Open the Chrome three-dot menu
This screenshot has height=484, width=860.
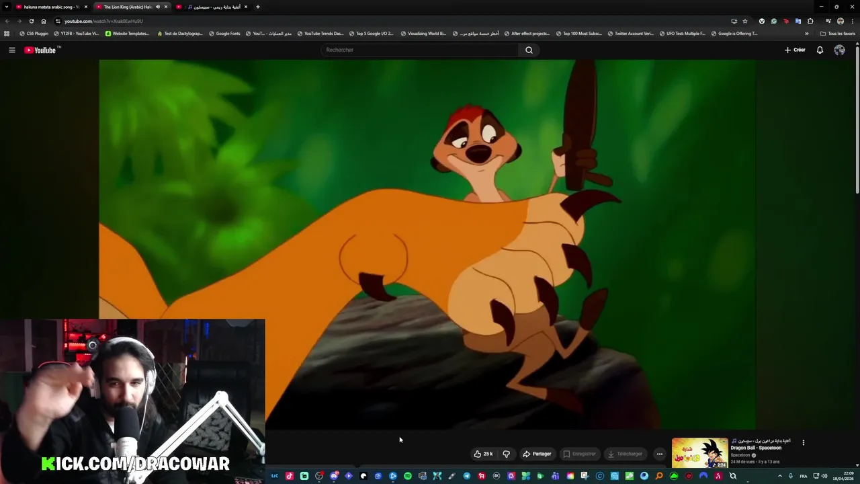(x=852, y=21)
